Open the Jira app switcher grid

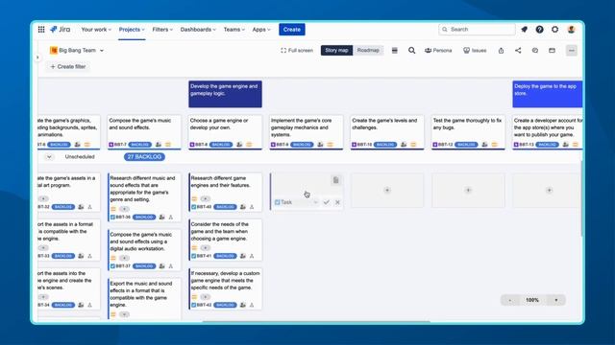coord(41,30)
